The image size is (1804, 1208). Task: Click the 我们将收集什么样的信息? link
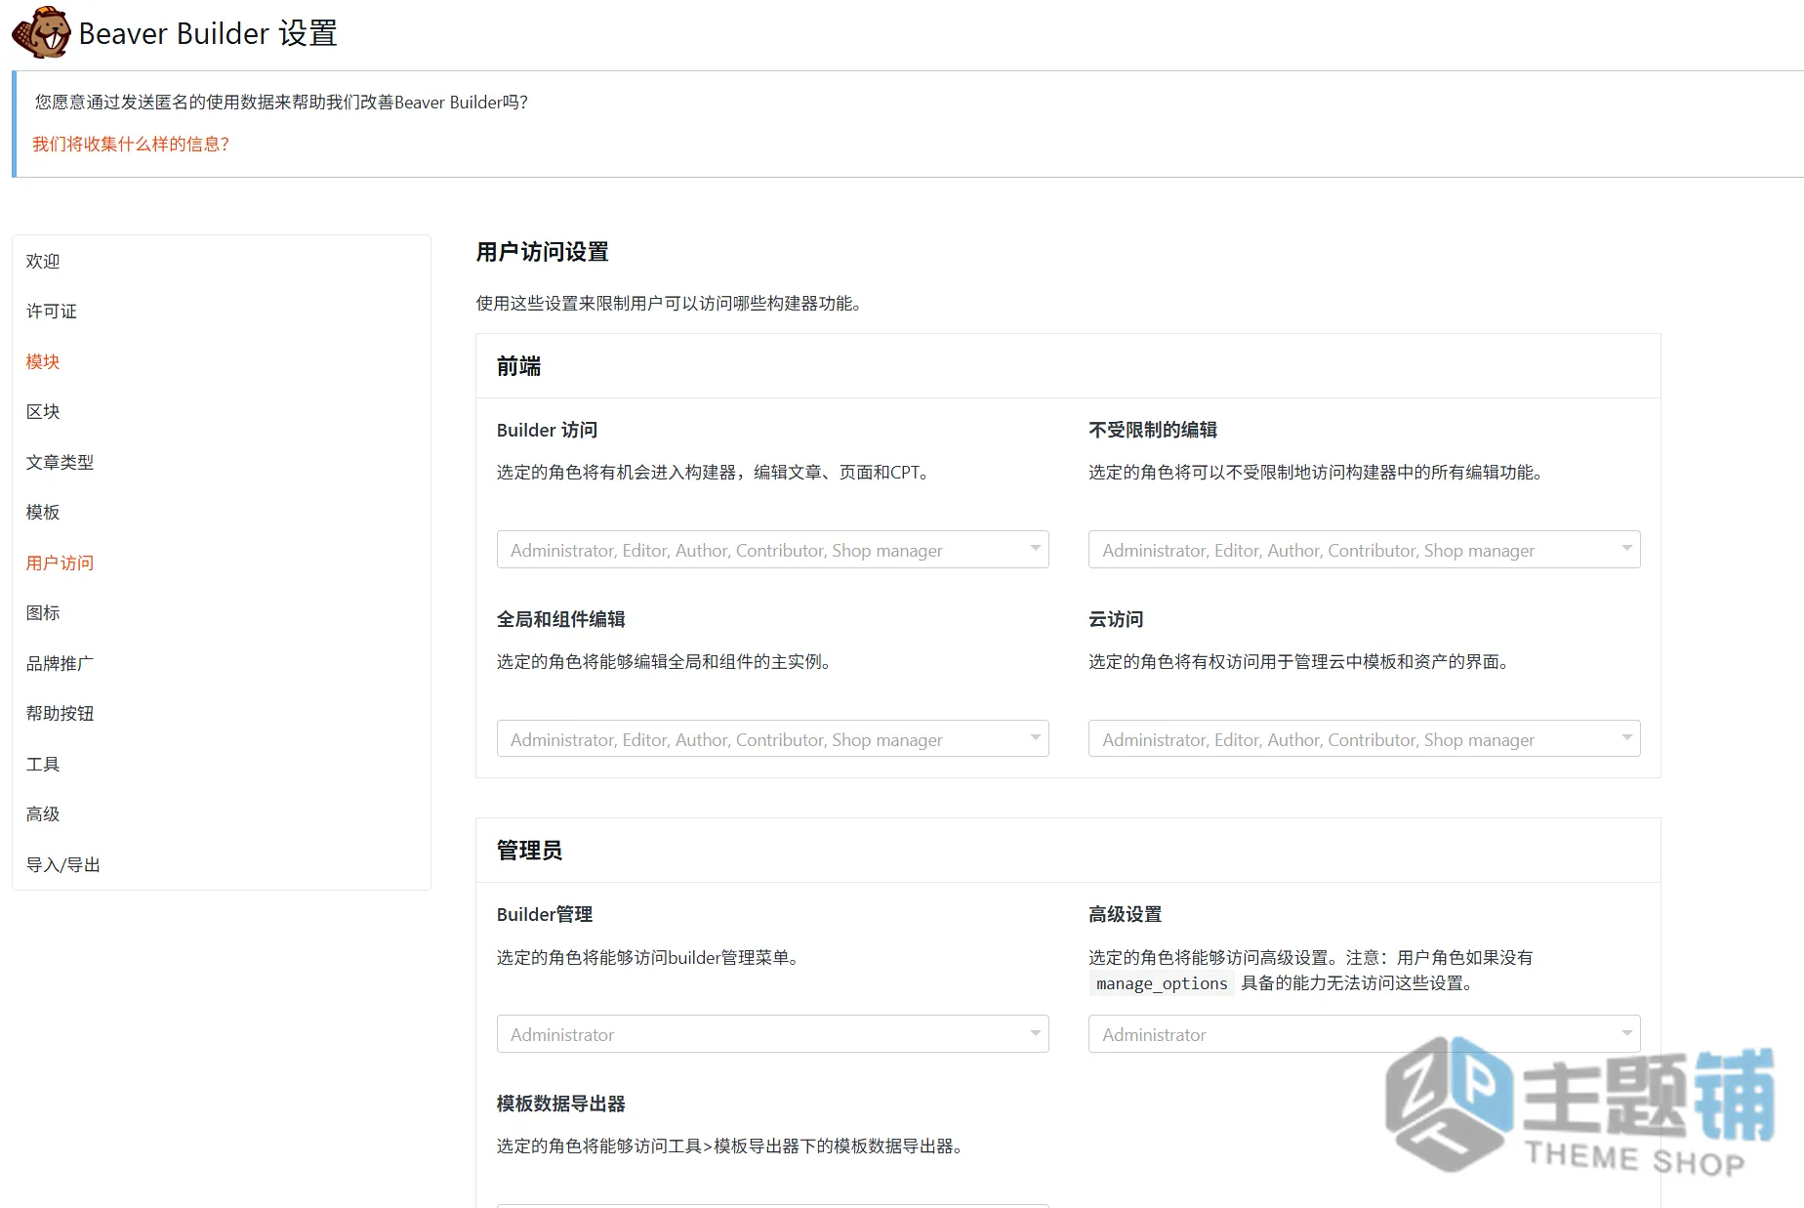coord(131,144)
